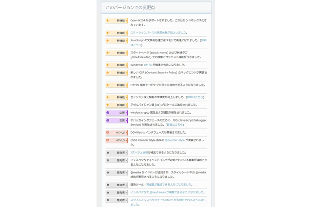Screen dimensions: 312x207
Task: Click the gear icon beside the 3次ベジェ曲線 entry
Action: [x=108, y=153]
